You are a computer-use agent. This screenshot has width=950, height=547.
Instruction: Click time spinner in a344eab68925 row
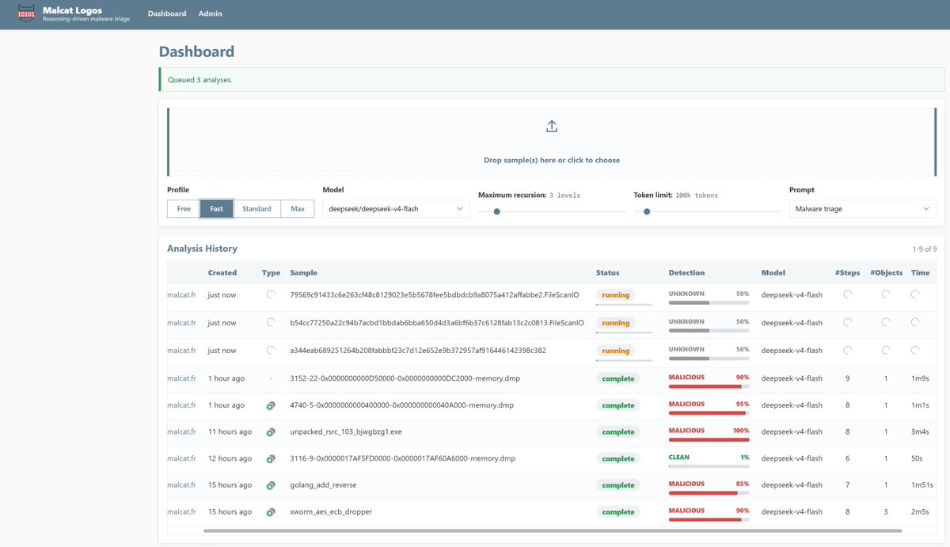click(916, 350)
